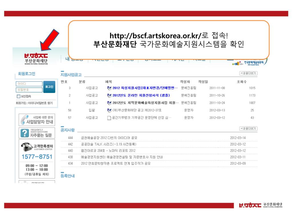The image size is (292, 219).
Task: Click the 등록안내 section heading
Action: pos(67,176)
